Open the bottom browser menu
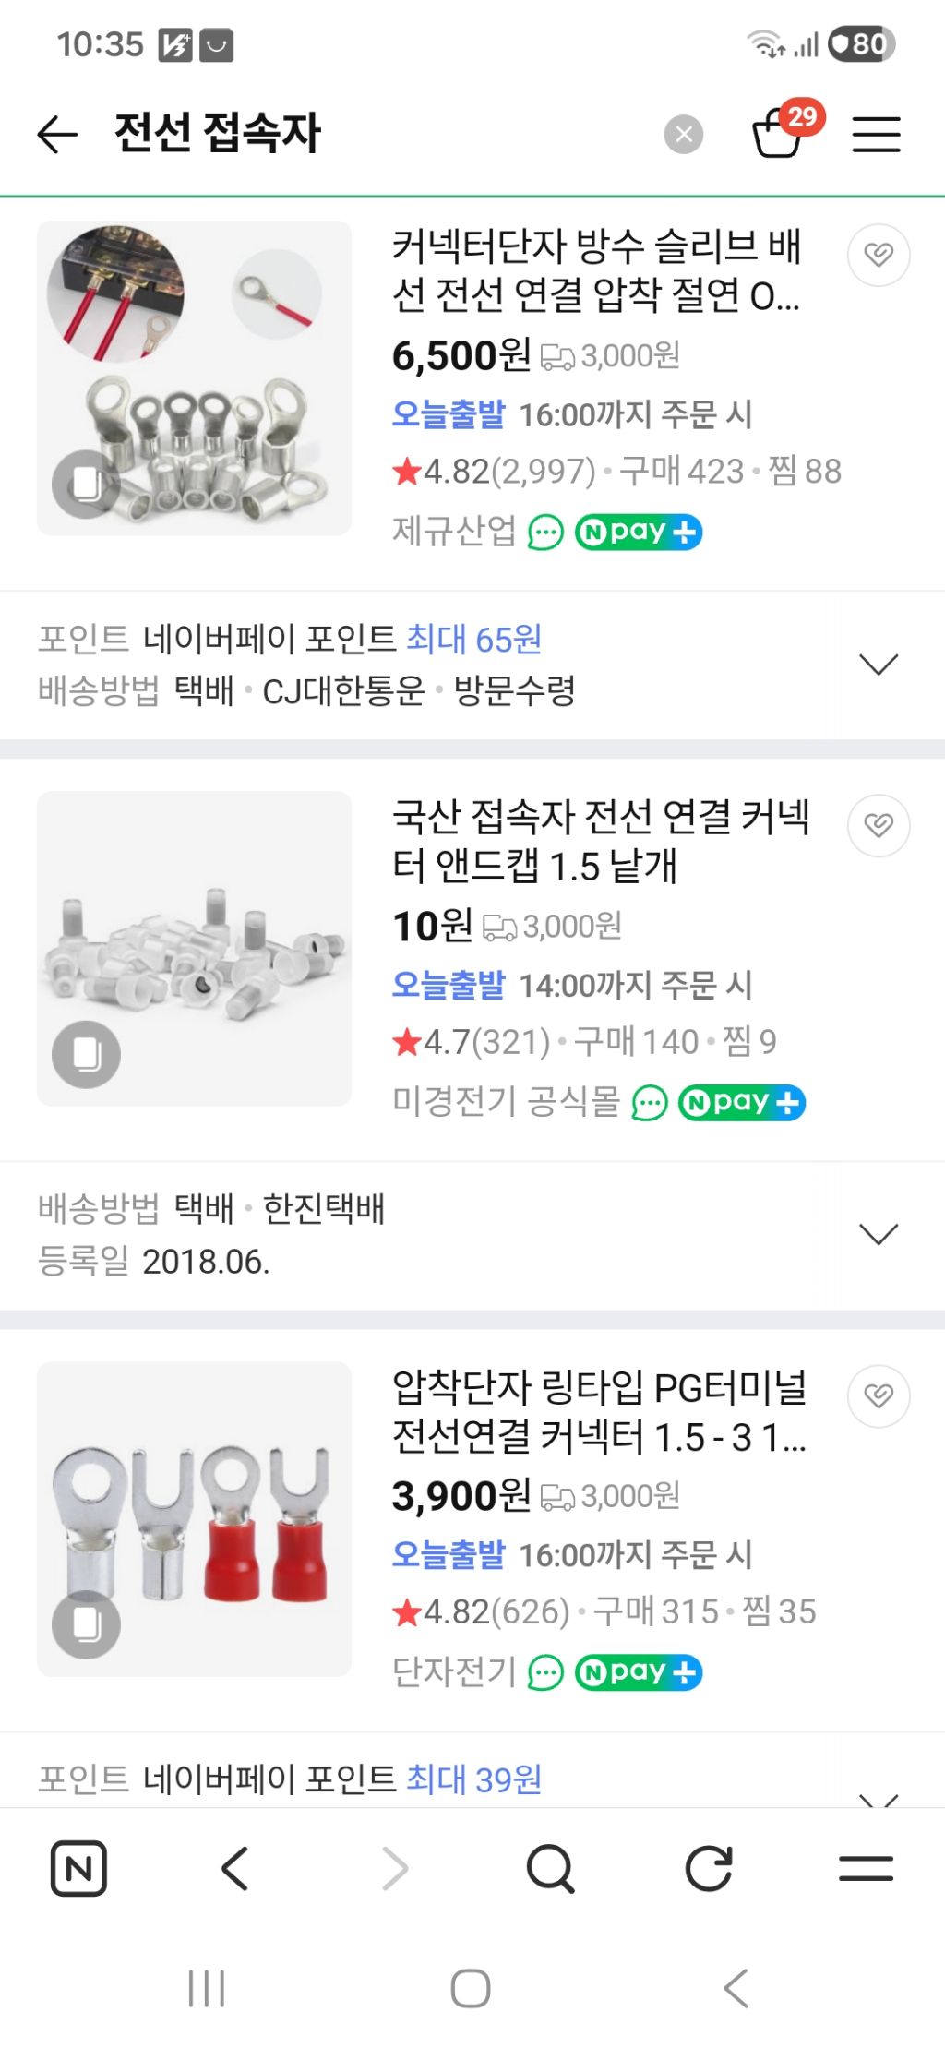 click(866, 1869)
